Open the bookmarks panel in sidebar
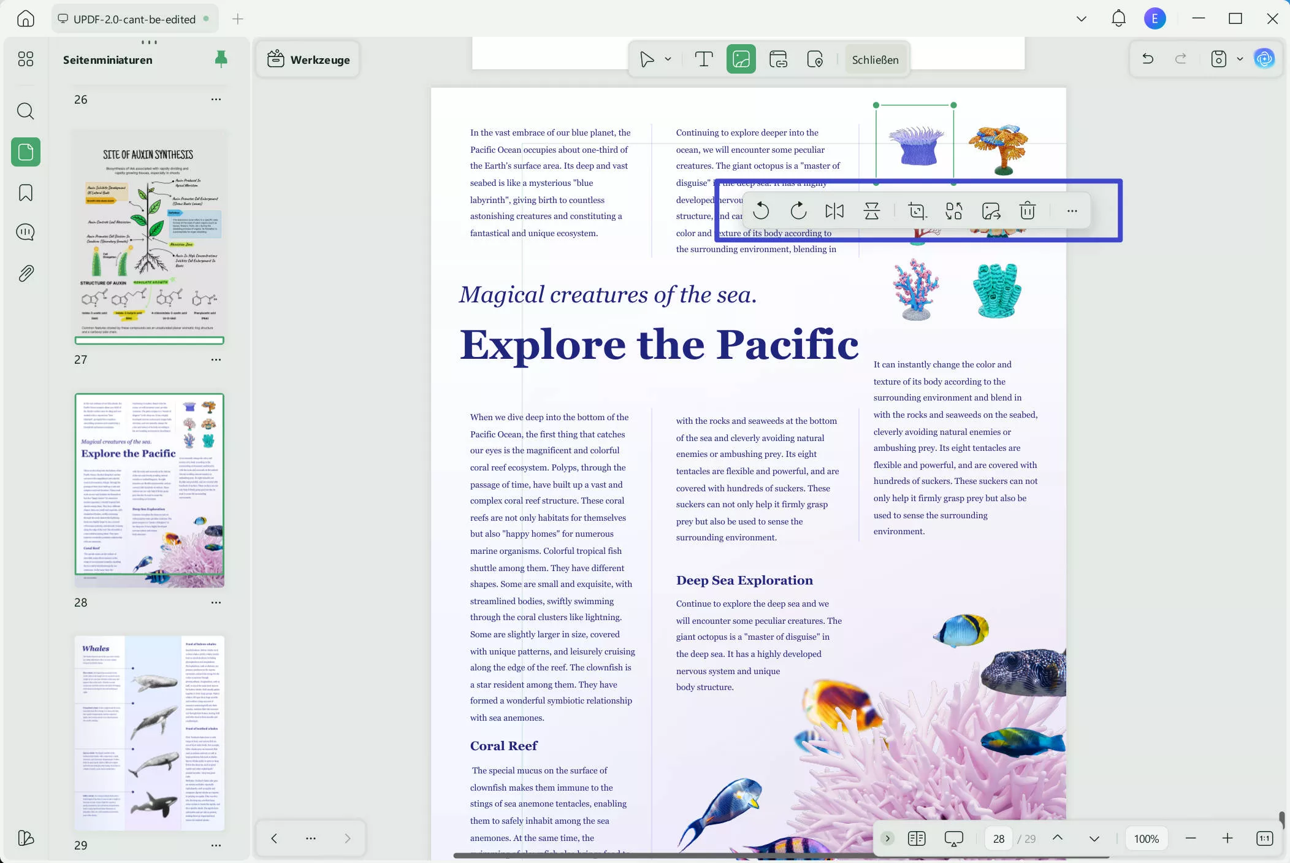Image resolution: width=1290 pixels, height=863 pixels. [x=26, y=193]
